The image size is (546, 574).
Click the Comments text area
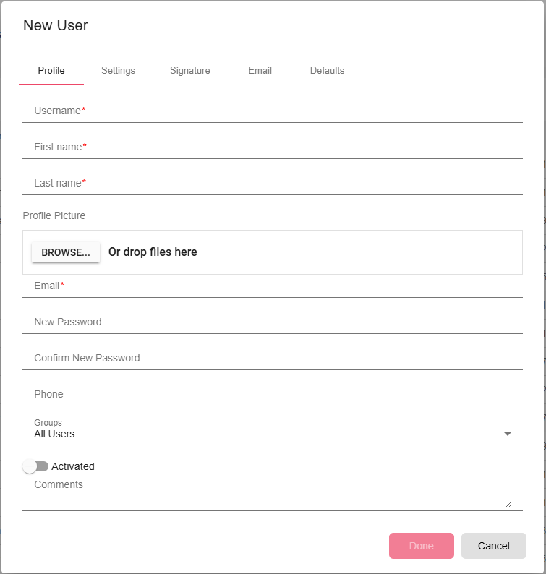273,494
